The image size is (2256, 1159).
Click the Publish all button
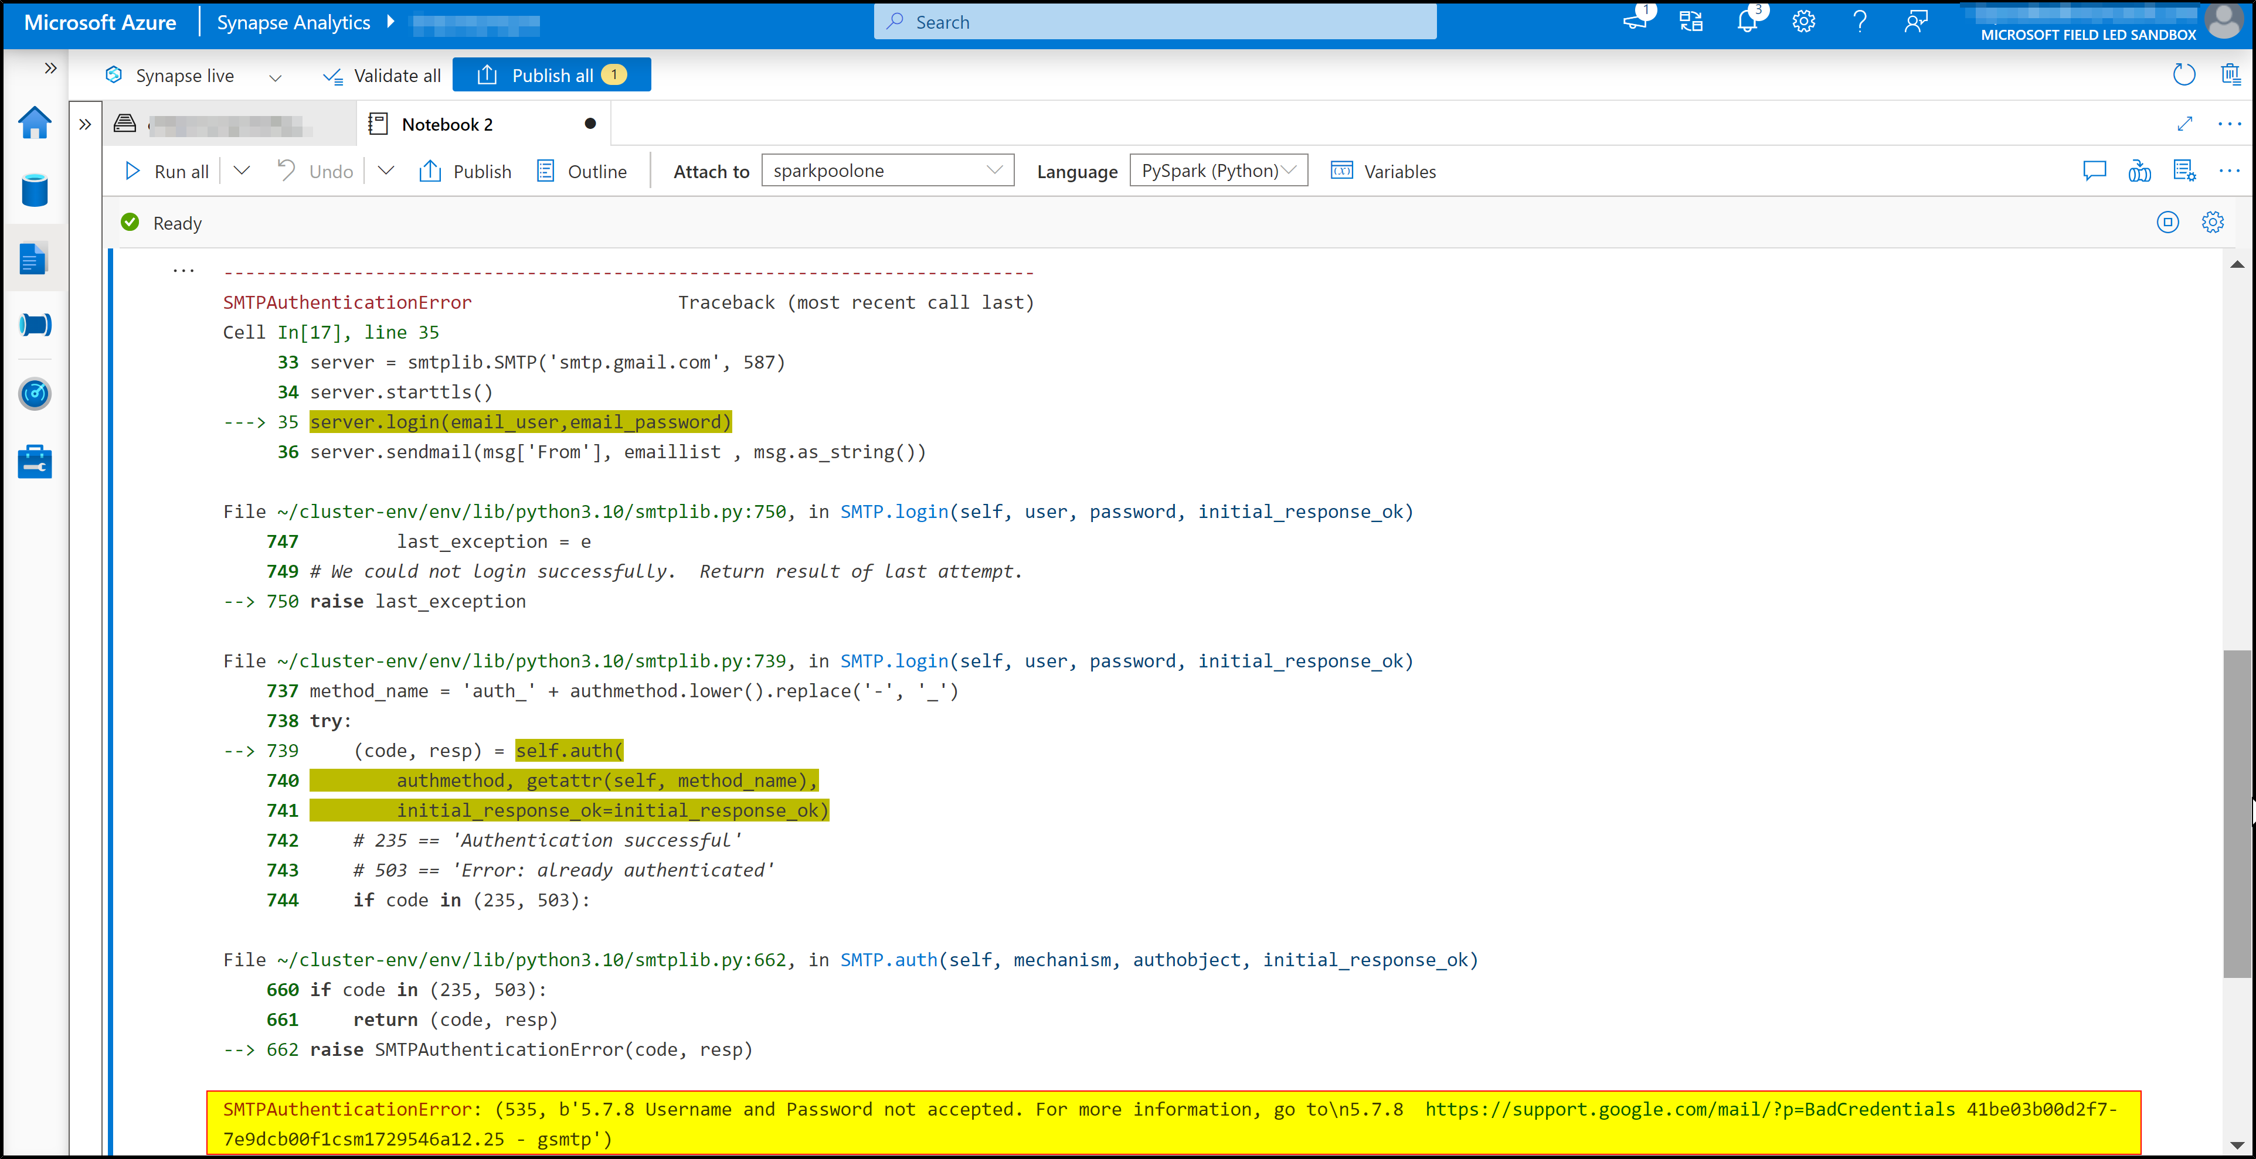551,75
